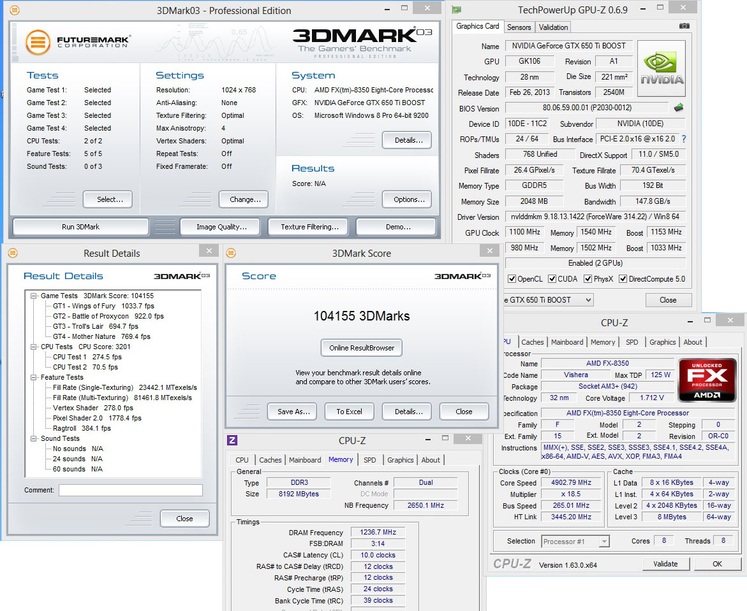Screen dimensions: 747x611
Task: Click Details... in 3DMark Score window
Action: click(x=407, y=412)
